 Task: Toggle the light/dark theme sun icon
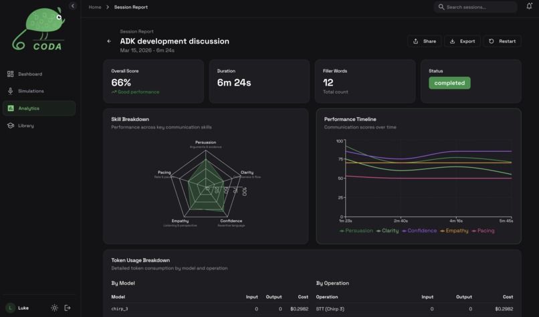tap(54, 308)
